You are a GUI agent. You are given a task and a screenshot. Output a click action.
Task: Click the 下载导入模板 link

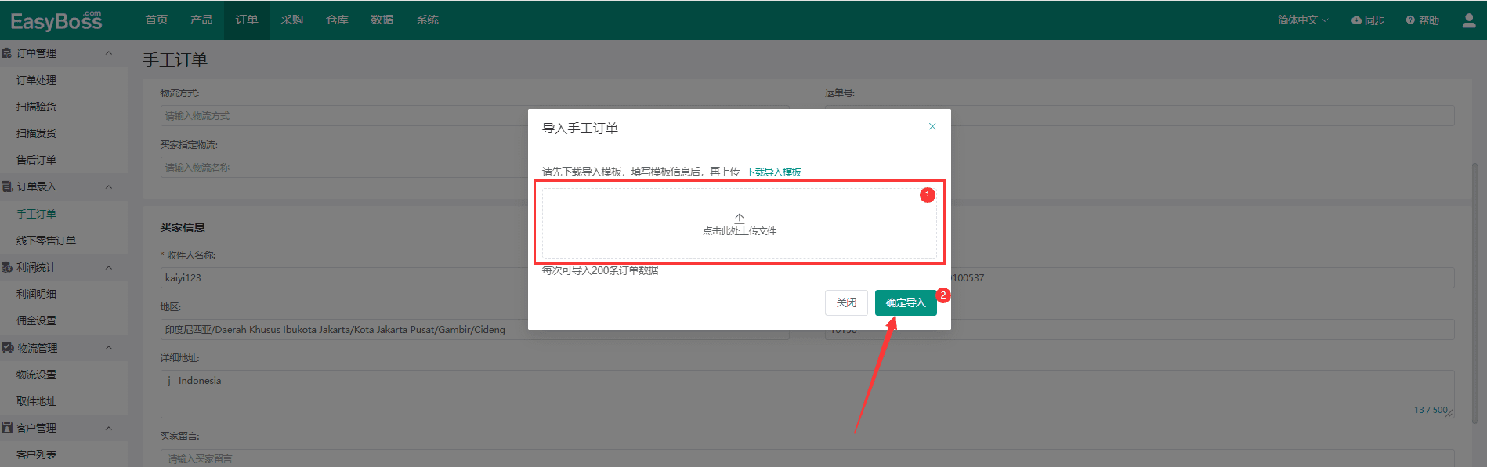pos(773,172)
